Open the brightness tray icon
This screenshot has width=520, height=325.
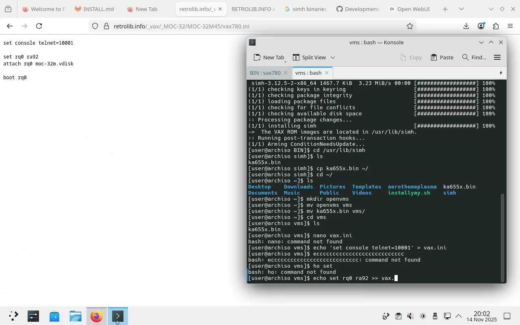[422, 316]
